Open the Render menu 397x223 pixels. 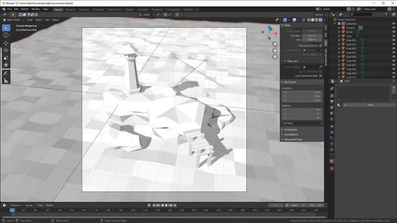click(25, 9)
